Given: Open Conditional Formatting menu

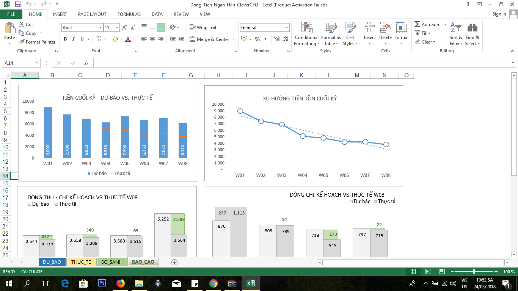Looking at the screenshot, I should 306,34.
